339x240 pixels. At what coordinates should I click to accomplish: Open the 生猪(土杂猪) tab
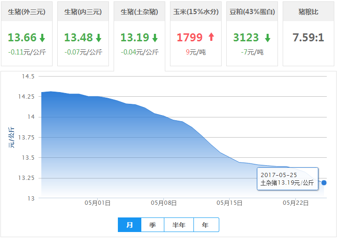(139, 12)
